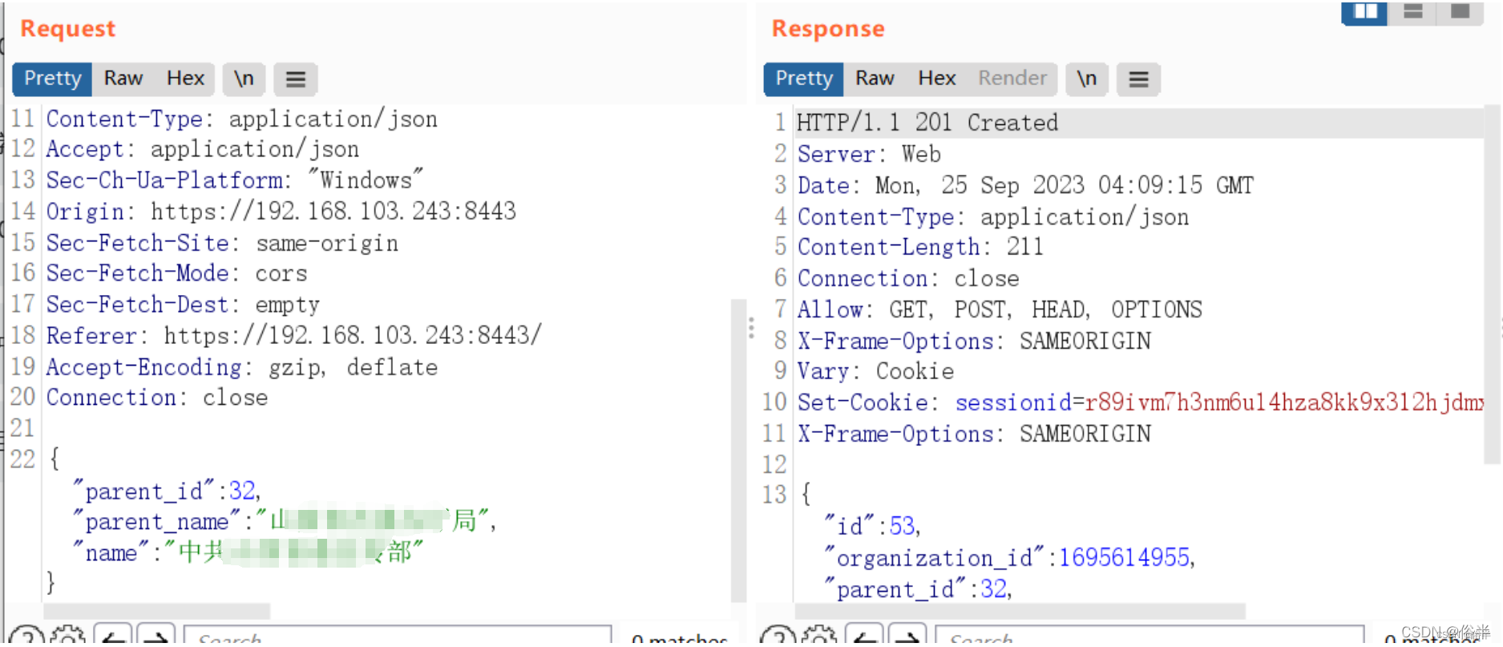Click the 'Allow: GET, POST, HEAD, OPTIONS' line
The width and height of the screenshot is (1503, 647).
1000,309
